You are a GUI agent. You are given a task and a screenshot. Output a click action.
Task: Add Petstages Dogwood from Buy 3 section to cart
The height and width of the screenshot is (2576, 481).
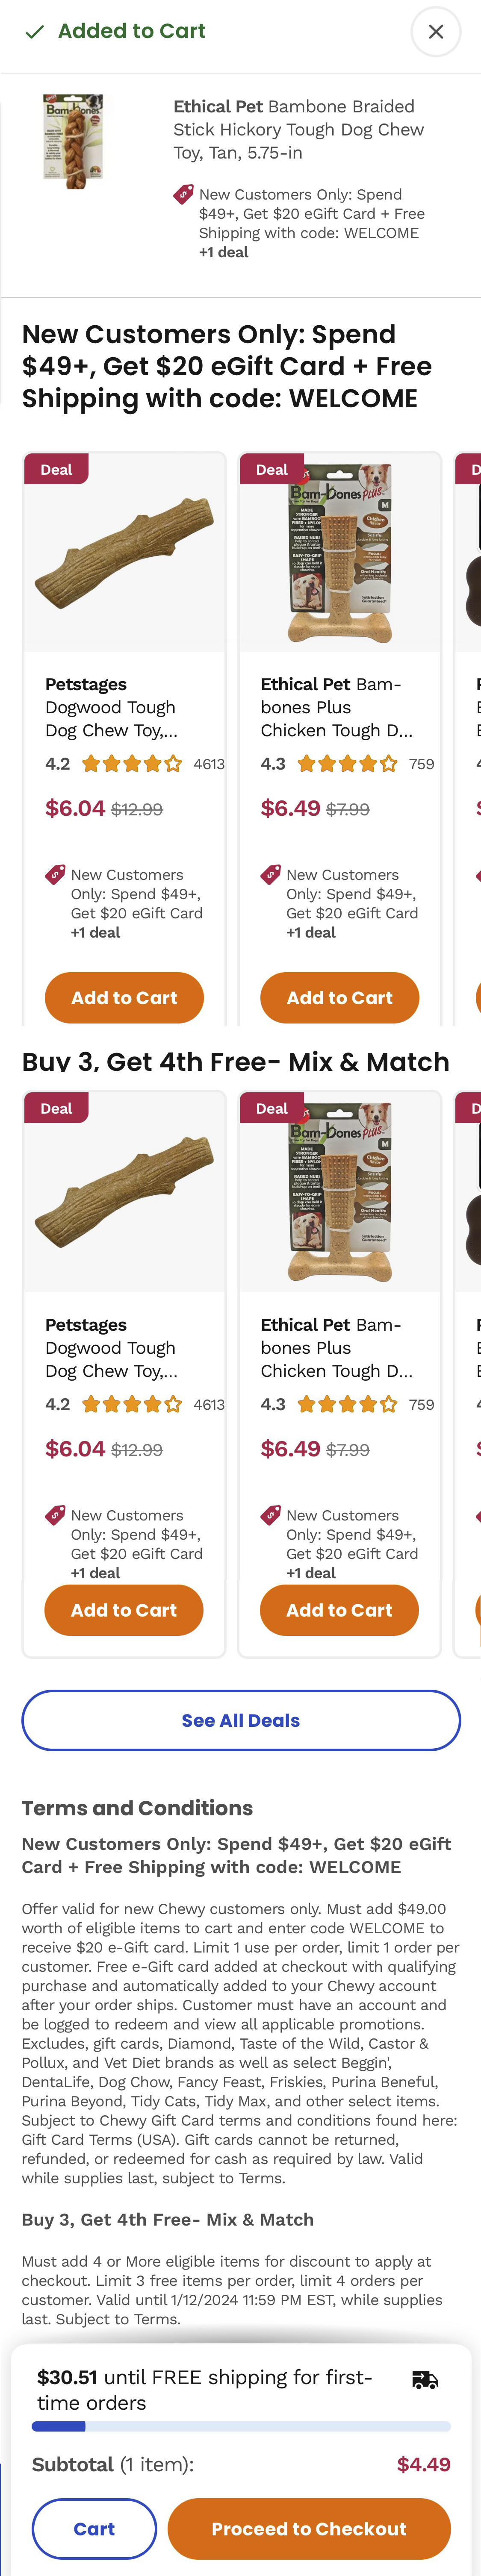(x=124, y=1610)
